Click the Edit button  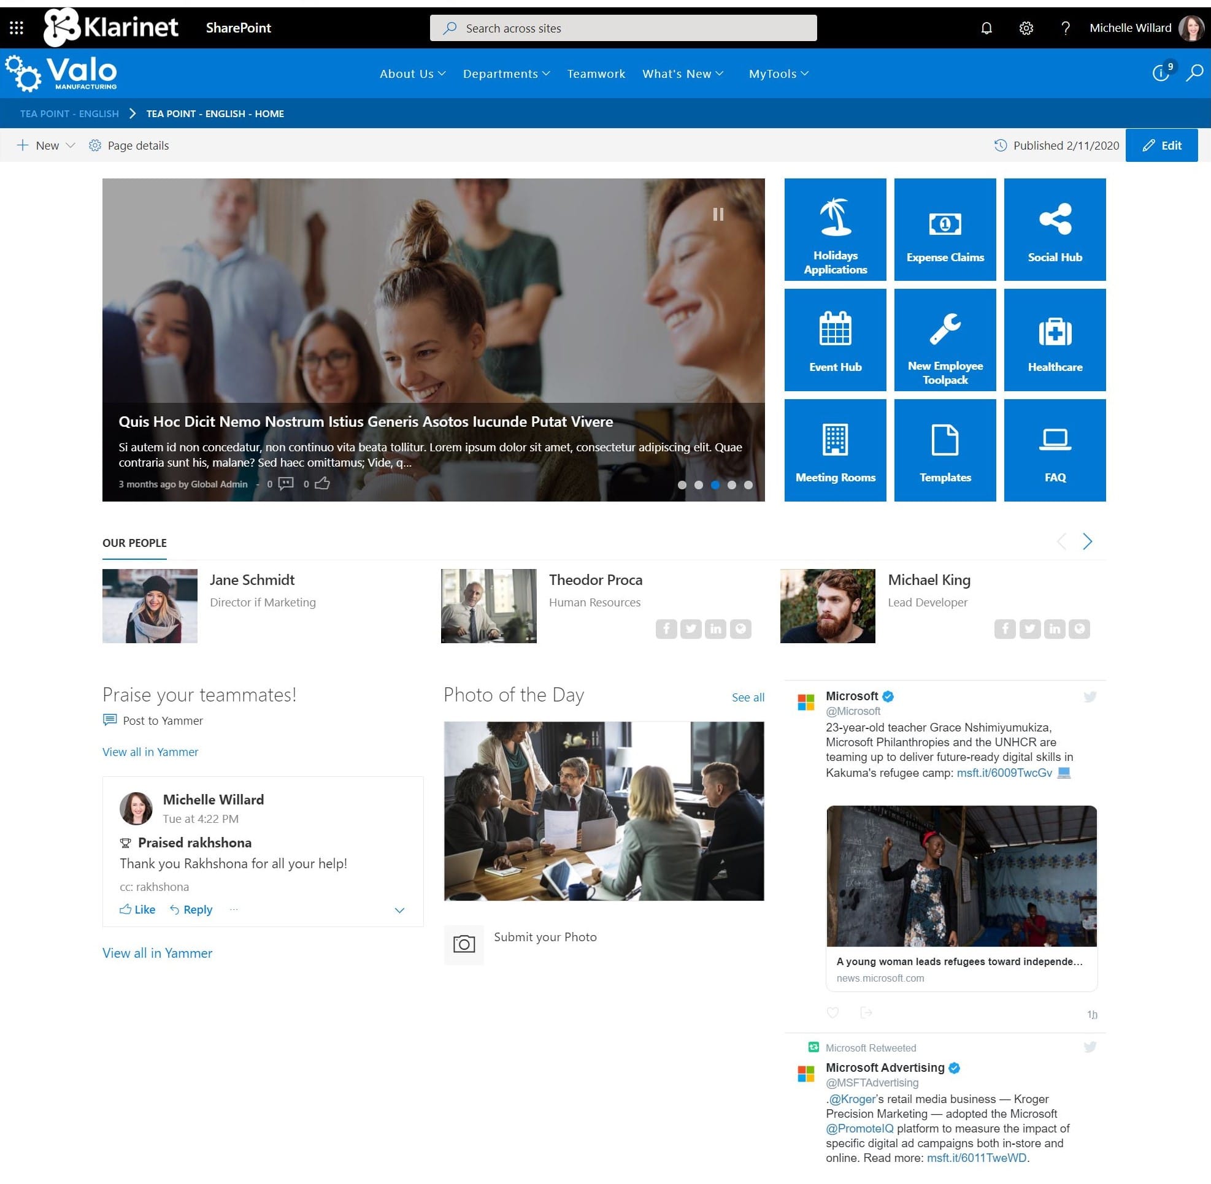coord(1161,145)
